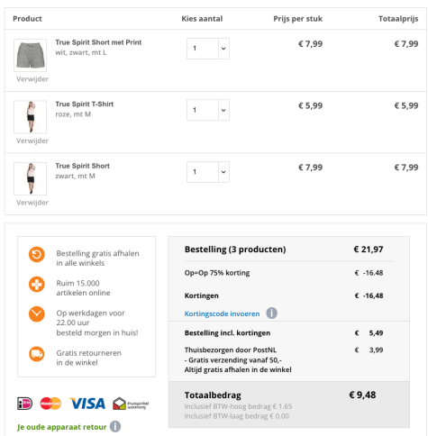Viewport: 428px width, 436px height.
Task: Open the Kortingscode invoeren link
Action: [222, 313]
